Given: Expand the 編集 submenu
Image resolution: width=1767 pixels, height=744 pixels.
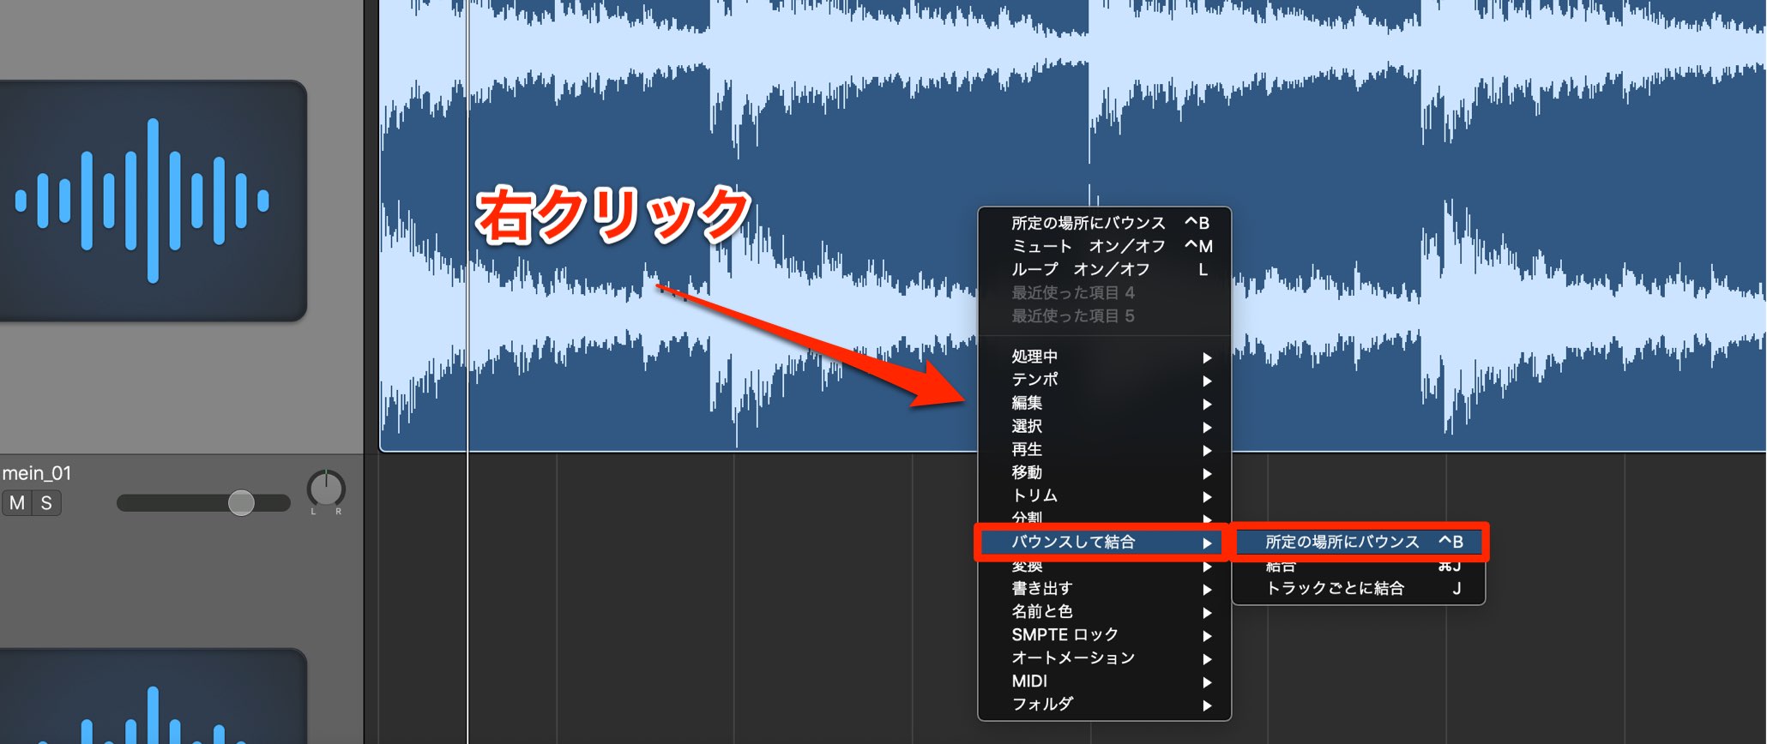Looking at the screenshot, I should click(x=1105, y=403).
